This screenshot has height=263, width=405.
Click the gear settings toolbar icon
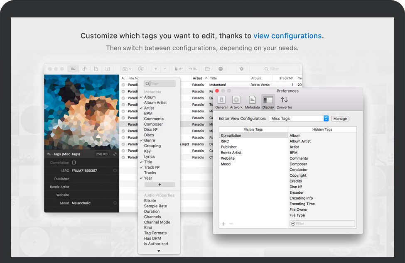tap(241, 69)
